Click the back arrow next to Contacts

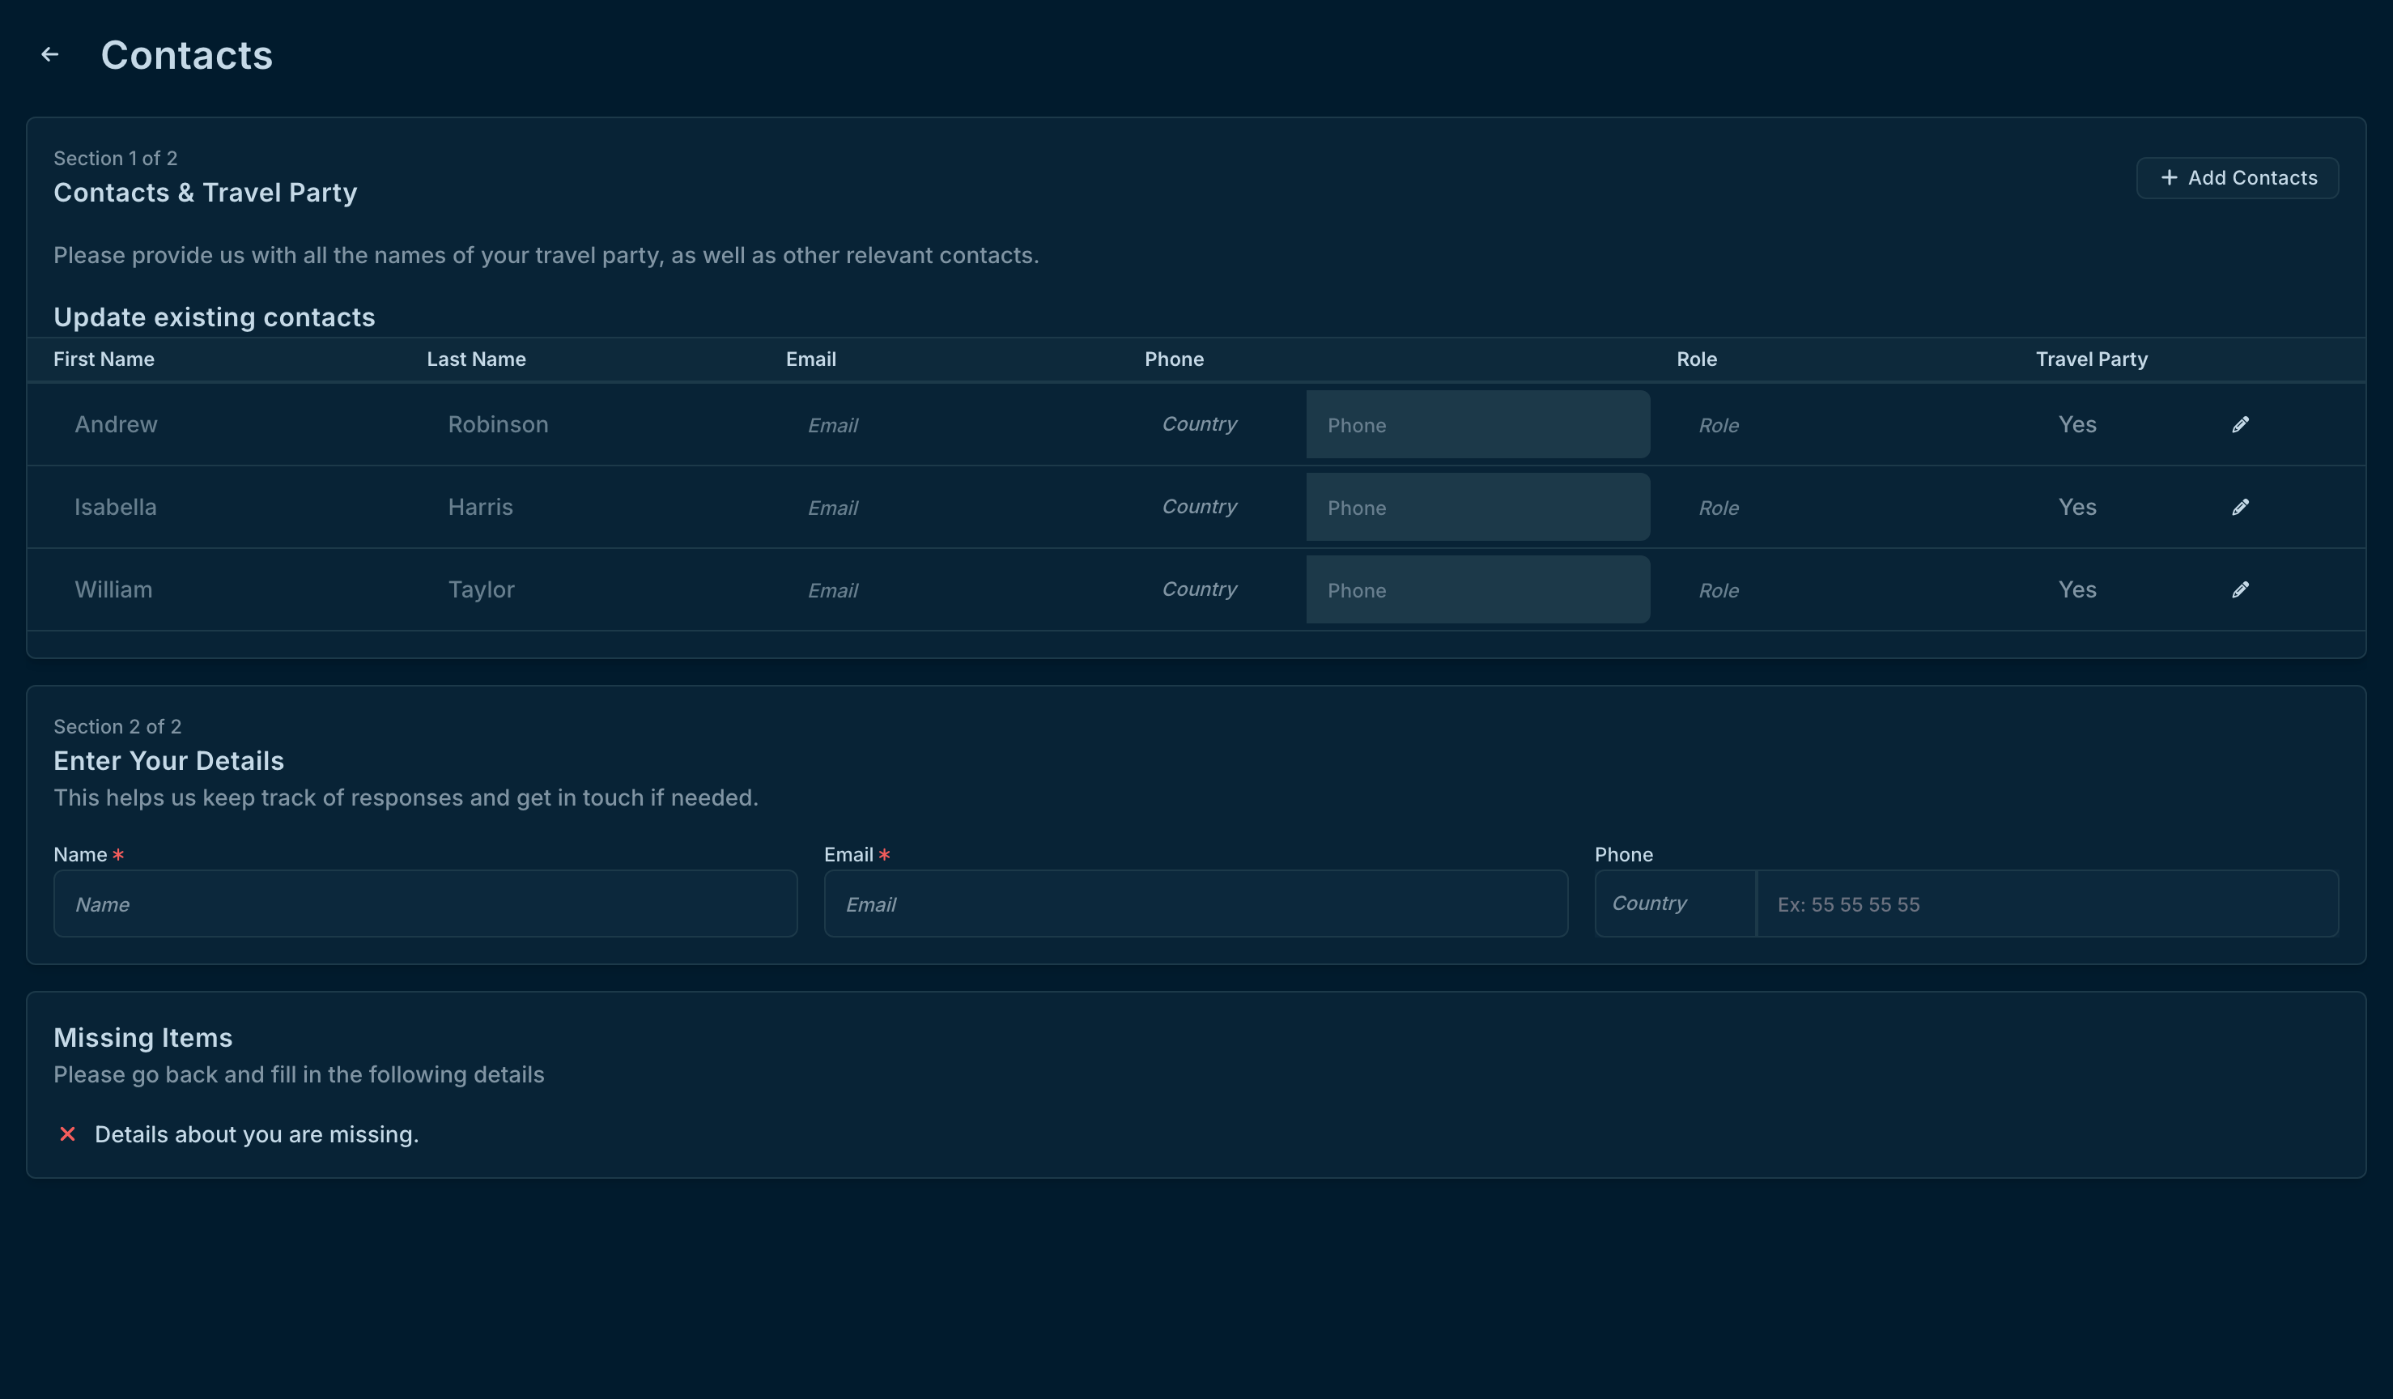50,55
